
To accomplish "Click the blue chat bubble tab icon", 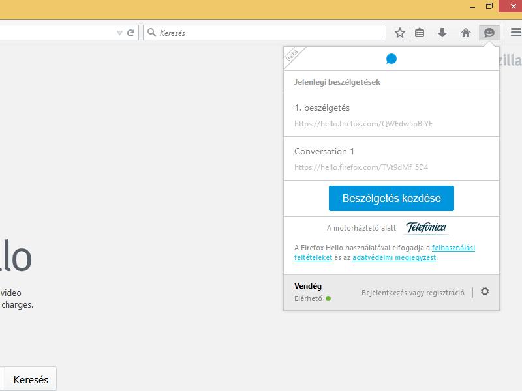I will coord(391,59).
